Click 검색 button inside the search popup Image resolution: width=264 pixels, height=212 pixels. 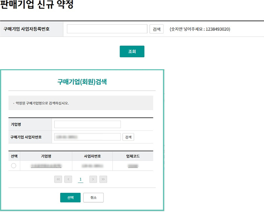coord(128,137)
